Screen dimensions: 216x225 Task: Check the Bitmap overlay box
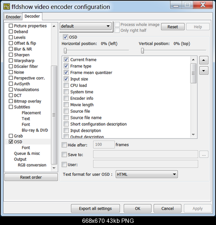pyautogui.click(x=11, y=101)
